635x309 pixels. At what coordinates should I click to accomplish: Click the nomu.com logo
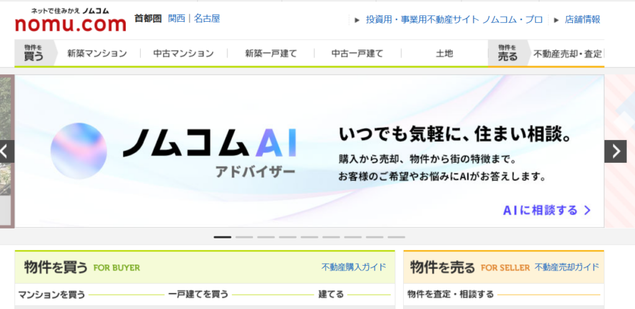coord(70,20)
